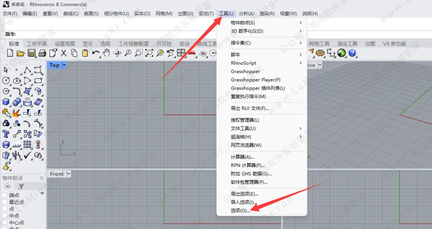Enable the 端点 object snap checkbox
This screenshot has width=432, height=229.
5,195
